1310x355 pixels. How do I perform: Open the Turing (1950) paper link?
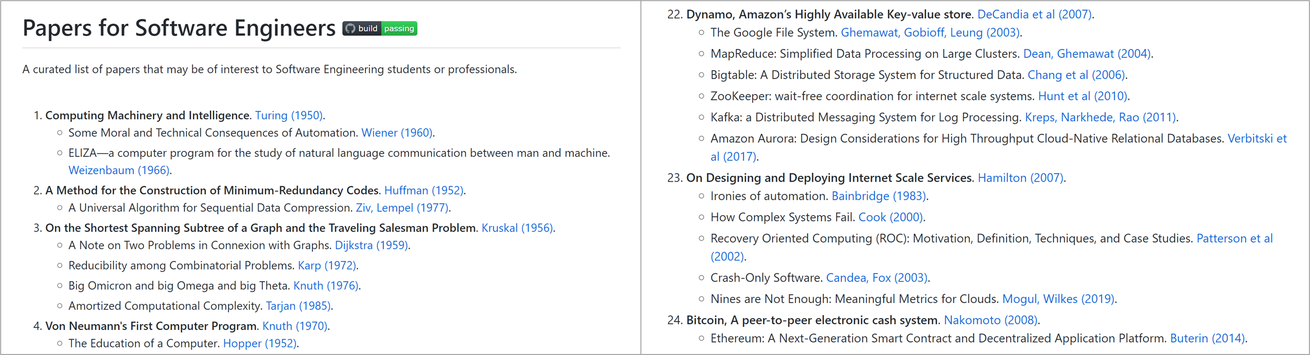point(288,115)
